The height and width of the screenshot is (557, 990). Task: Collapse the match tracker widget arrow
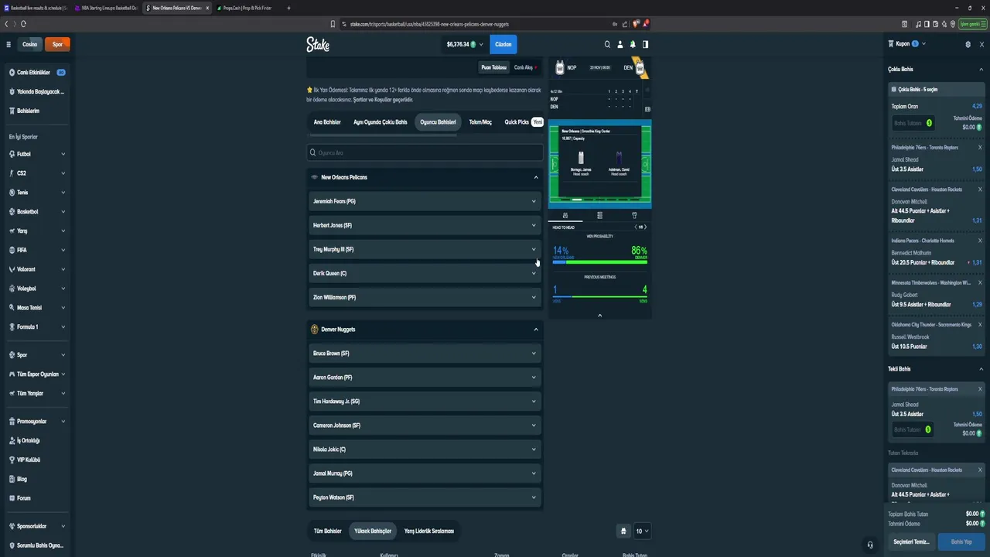599,315
